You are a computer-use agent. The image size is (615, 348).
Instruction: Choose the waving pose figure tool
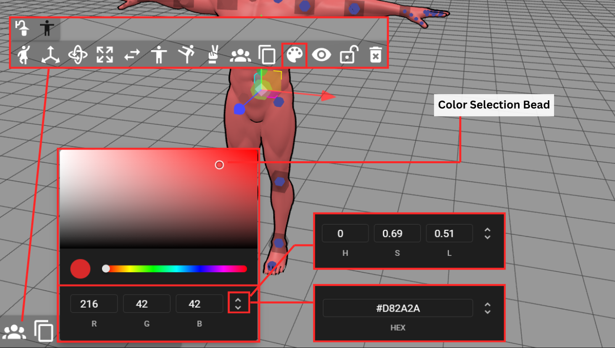point(24,54)
